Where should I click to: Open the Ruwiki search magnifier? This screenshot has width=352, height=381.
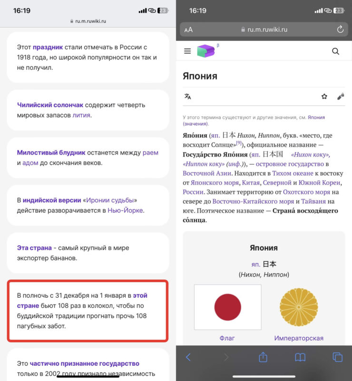click(335, 51)
